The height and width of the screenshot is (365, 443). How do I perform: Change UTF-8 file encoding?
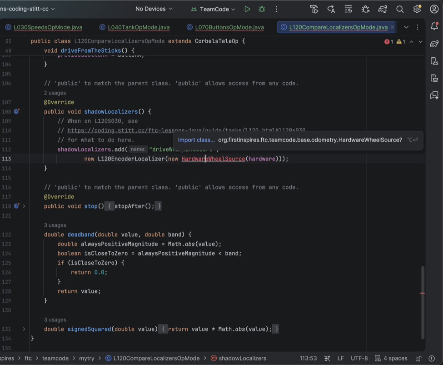pos(359,358)
